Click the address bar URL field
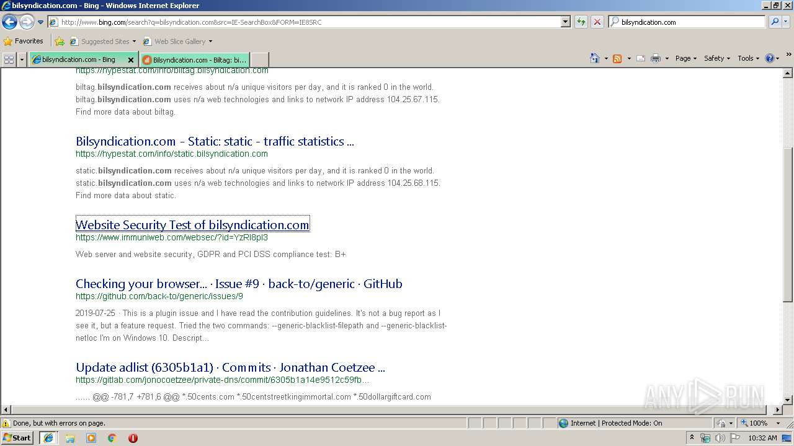Screen dimensions: 794x446 pyautogui.click(x=304, y=22)
